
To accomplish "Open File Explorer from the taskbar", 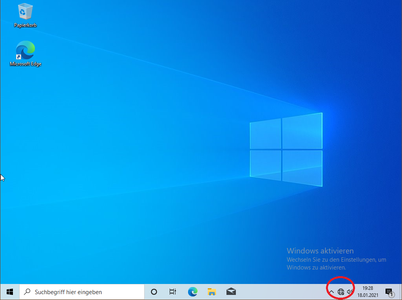I will (212, 292).
